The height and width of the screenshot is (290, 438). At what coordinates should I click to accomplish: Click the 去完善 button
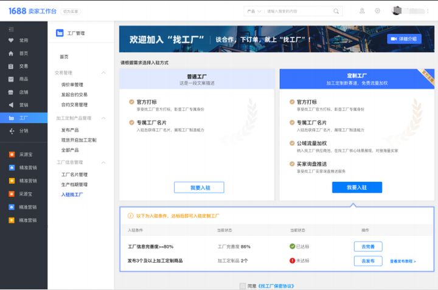pos(368,246)
